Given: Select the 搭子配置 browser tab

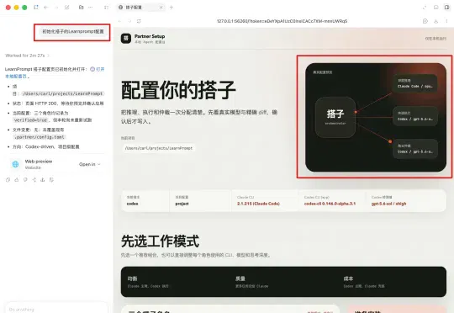Looking at the screenshot, I should coord(140,8).
